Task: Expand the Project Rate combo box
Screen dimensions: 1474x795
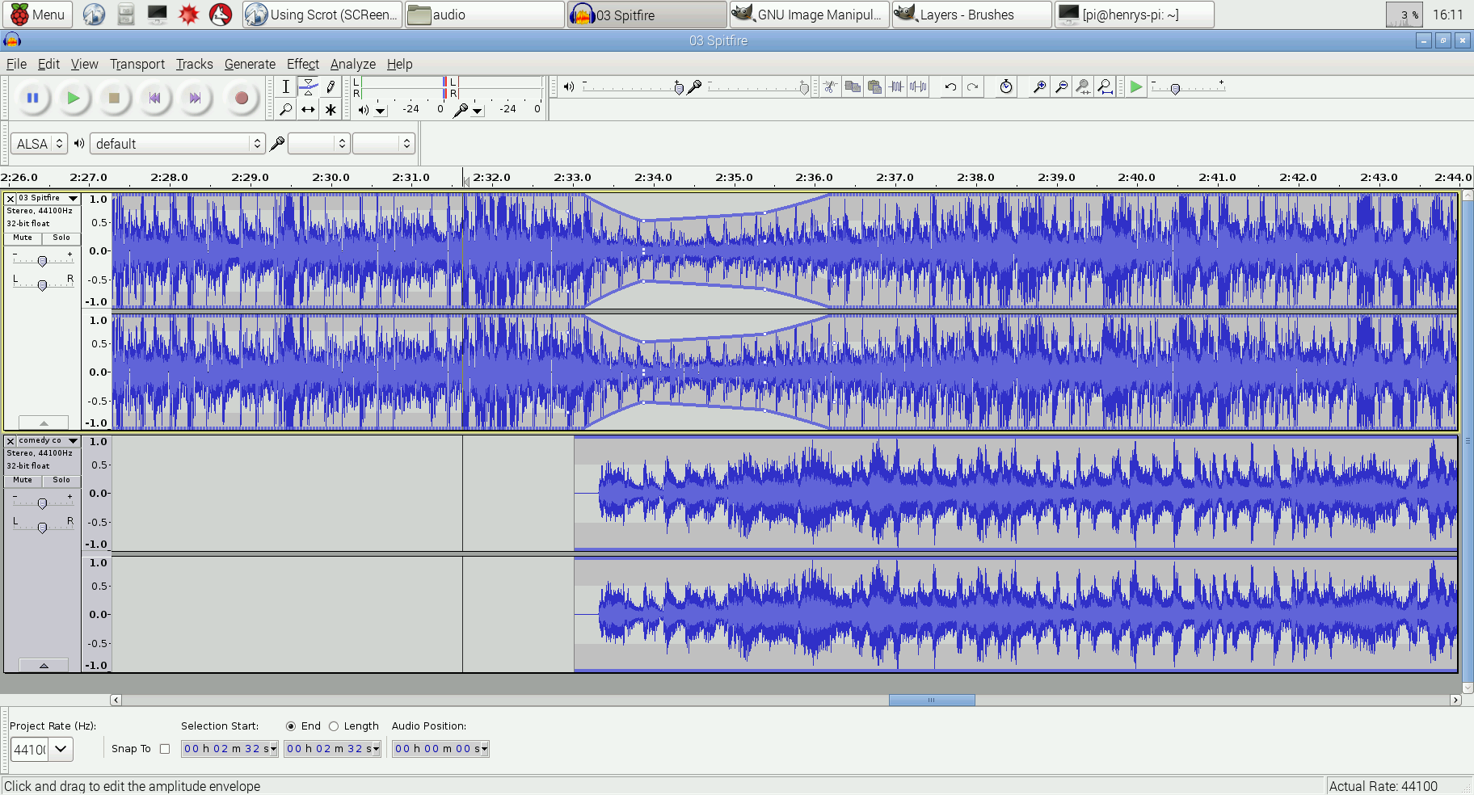Action: pyautogui.click(x=61, y=749)
